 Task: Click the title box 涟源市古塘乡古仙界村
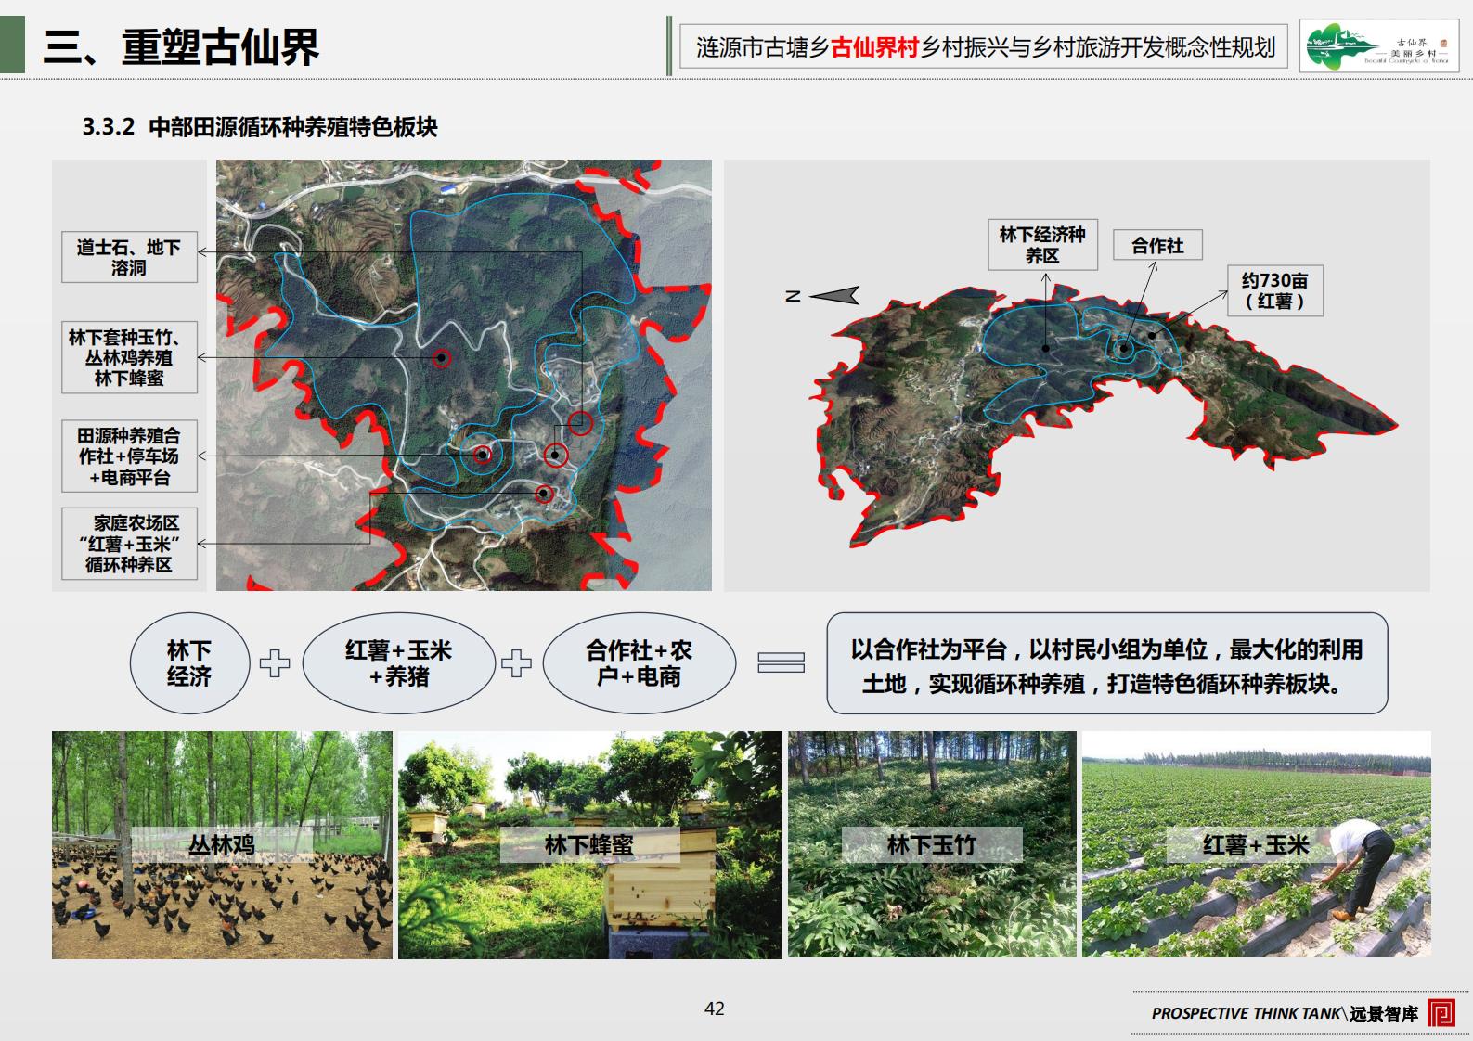986,46
